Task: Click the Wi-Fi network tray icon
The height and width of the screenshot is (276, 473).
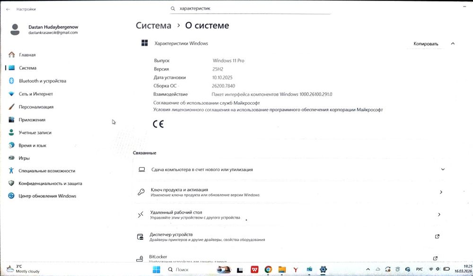Action: coord(431,269)
